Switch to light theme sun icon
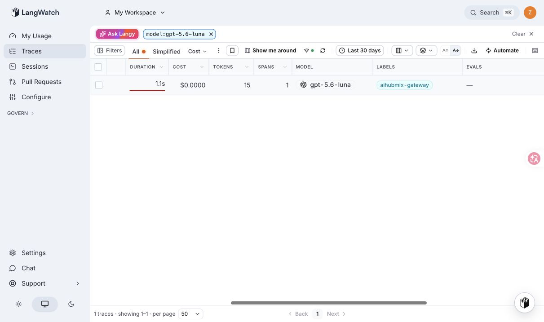The height and width of the screenshot is (322, 544). 18,304
